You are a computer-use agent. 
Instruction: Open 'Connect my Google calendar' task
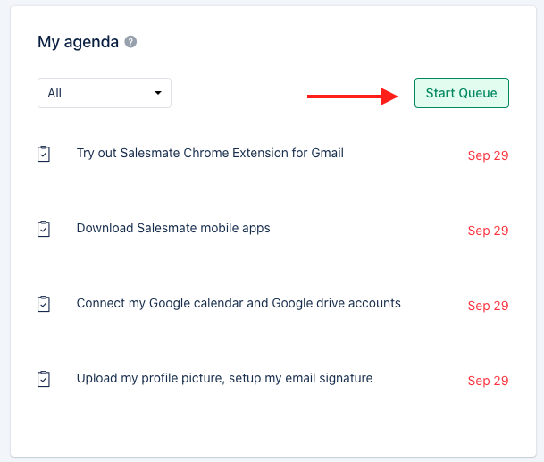pos(239,303)
